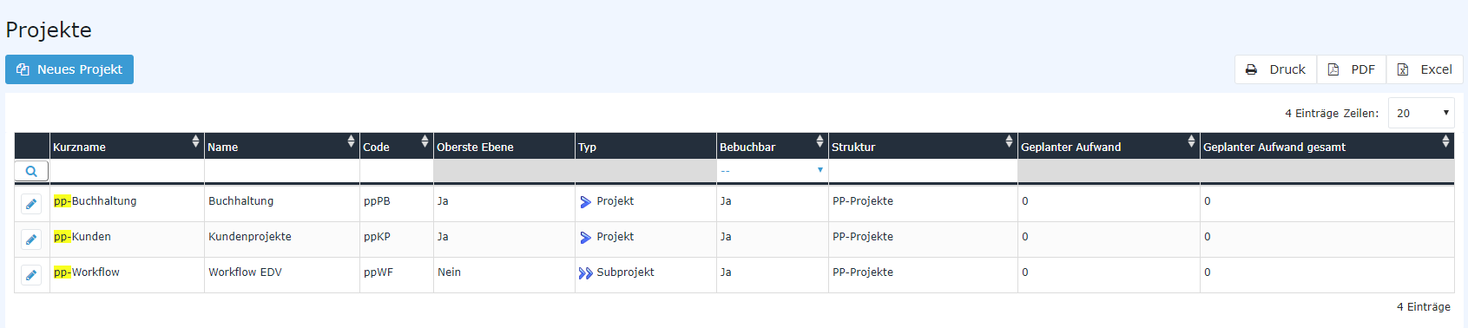Sort table by Kurzname column arrows
Image resolution: width=1468 pixels, height=328 pixels.
195,141
